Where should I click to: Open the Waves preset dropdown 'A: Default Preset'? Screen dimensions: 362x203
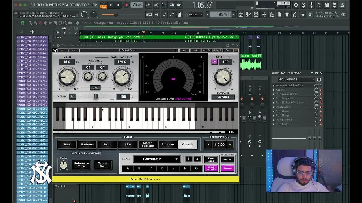[x=129, y=50]
